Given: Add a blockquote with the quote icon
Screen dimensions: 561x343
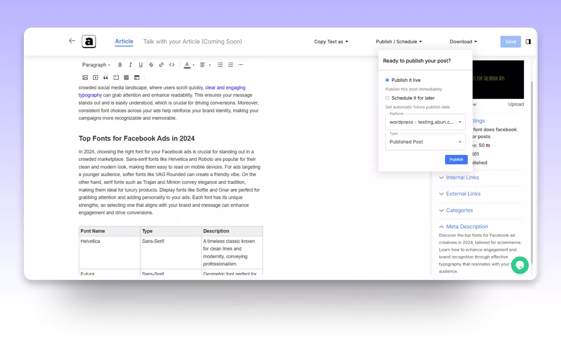Looking at the screenshot, I should [106, 77].
